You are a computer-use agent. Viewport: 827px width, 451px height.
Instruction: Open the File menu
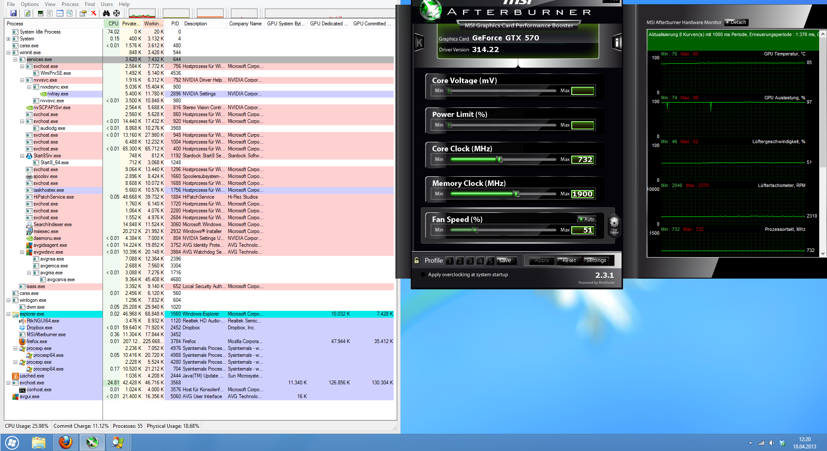(11, 4)
